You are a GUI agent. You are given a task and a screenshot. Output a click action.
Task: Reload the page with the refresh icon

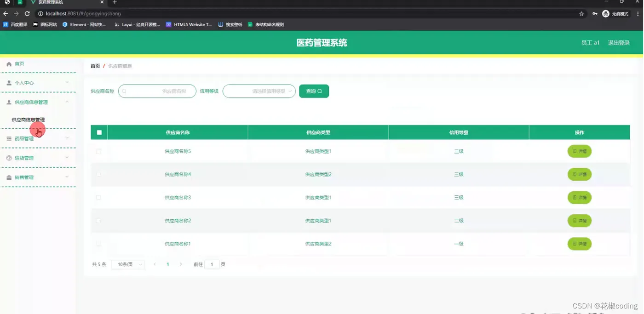pos(27,14)
